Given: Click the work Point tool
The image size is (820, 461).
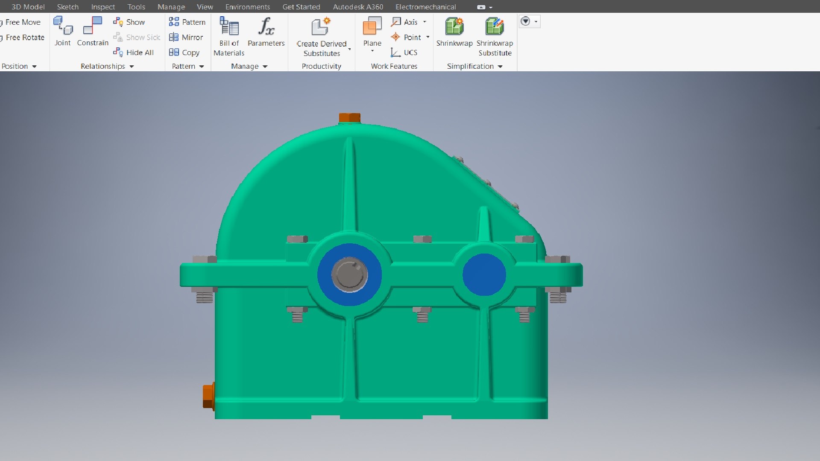Looking at the screenshot, I should tap(406, 37).
